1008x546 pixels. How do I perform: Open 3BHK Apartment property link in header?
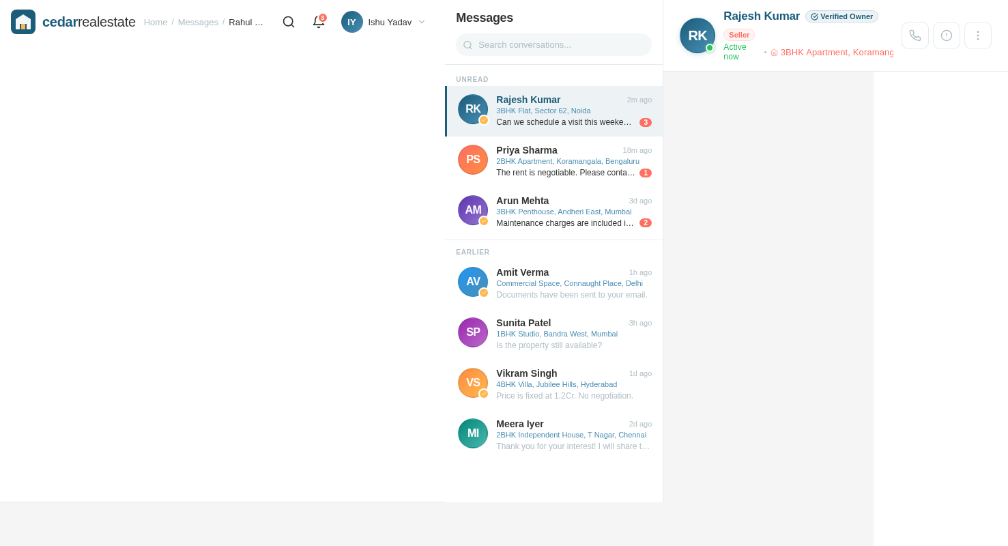click(x=832, y=53)
